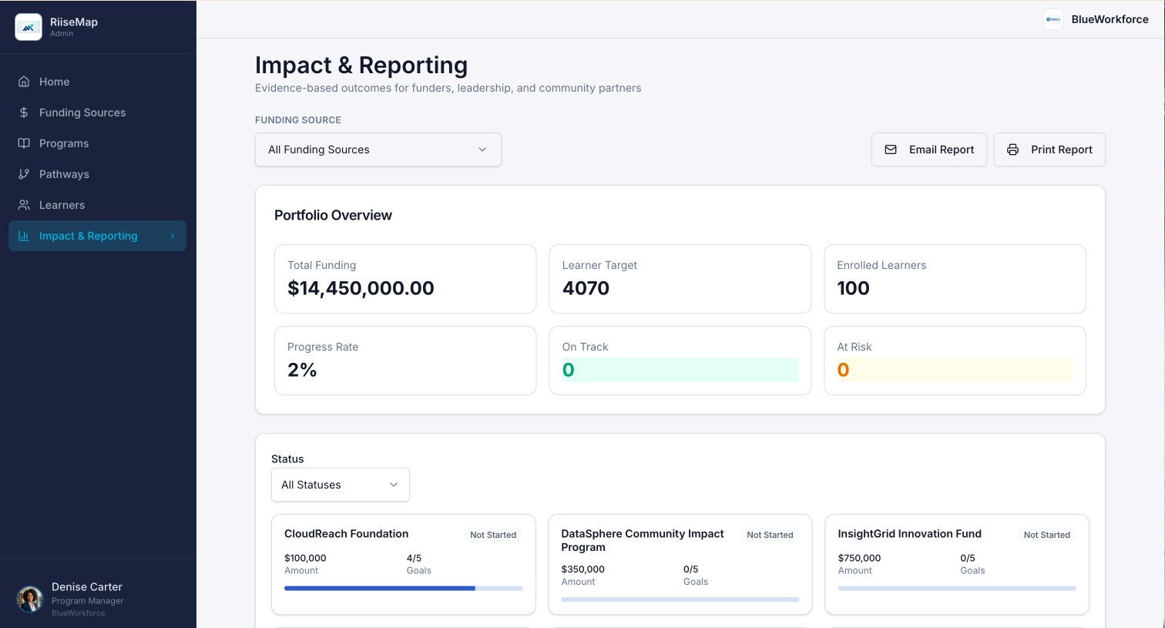Image resolution: width=1165 pixels, height=628 pixels.
Task: Open the Learners section
Action: 97,205
